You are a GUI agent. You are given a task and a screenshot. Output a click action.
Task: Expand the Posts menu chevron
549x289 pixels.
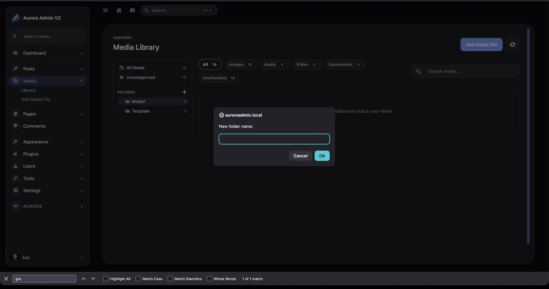[82, 69]
